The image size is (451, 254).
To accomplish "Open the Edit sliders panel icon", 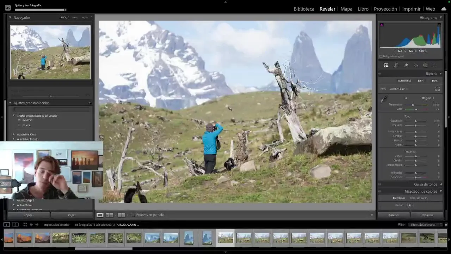I will point(386,65).
